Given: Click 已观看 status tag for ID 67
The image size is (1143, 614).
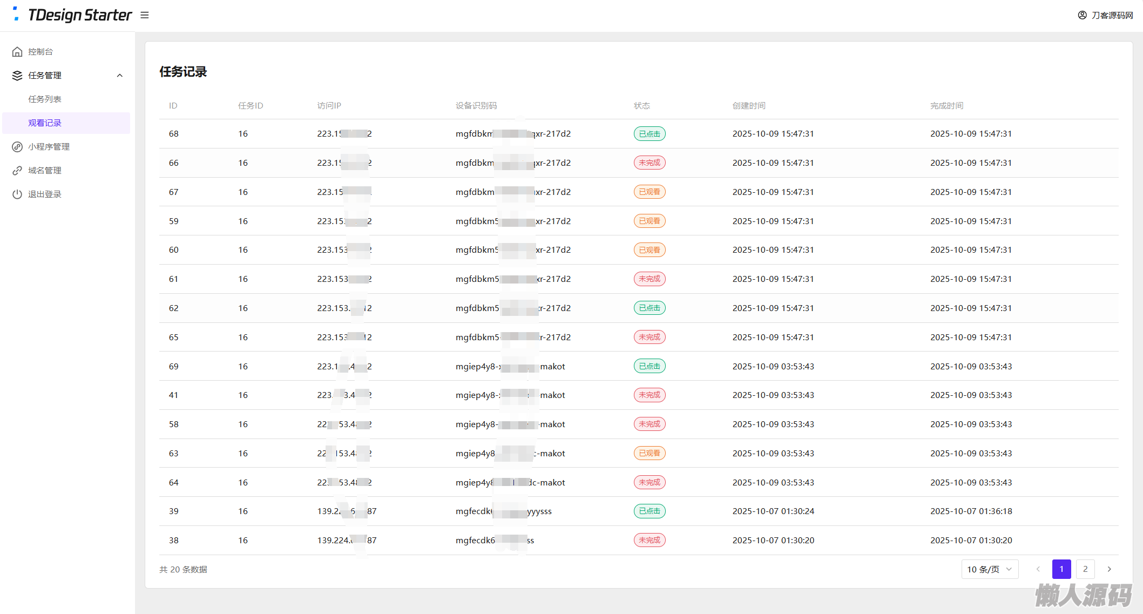Looking at the screenshot, I should click(649, 192).
